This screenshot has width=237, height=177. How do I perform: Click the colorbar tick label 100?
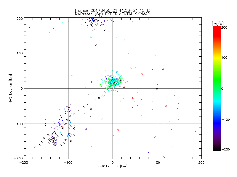pyautogui.click(x=224, y=58)
